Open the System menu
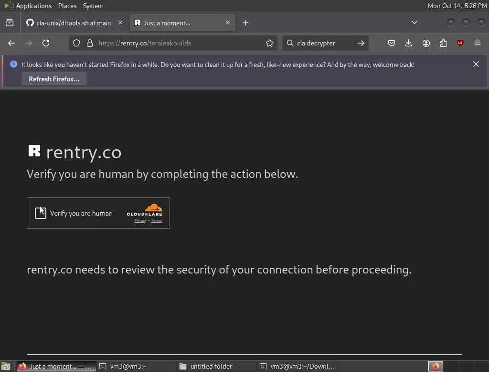489x372 pixels. 93,6
